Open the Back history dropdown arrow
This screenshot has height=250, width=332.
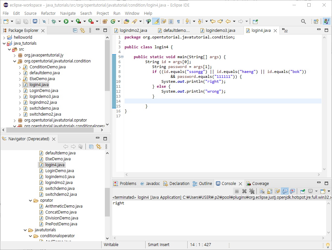click(234, 21)
